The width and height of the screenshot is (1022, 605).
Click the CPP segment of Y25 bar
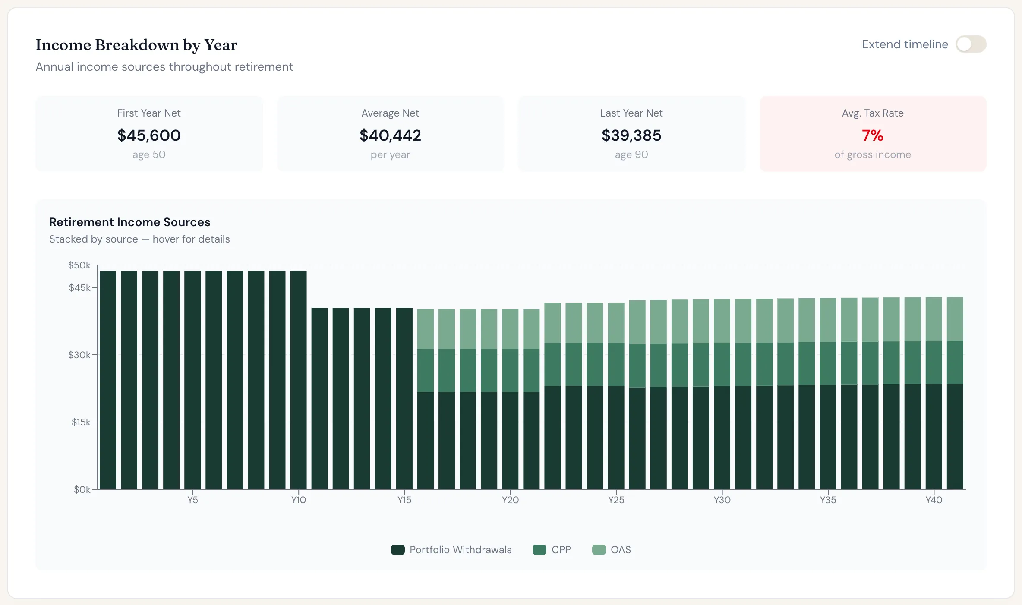[x=616, y=365]
